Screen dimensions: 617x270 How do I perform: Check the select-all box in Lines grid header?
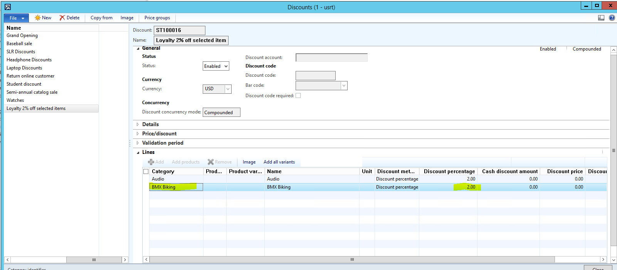[x=146, y=172]
